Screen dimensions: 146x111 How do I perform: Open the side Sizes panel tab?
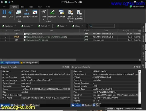[143, 47]
